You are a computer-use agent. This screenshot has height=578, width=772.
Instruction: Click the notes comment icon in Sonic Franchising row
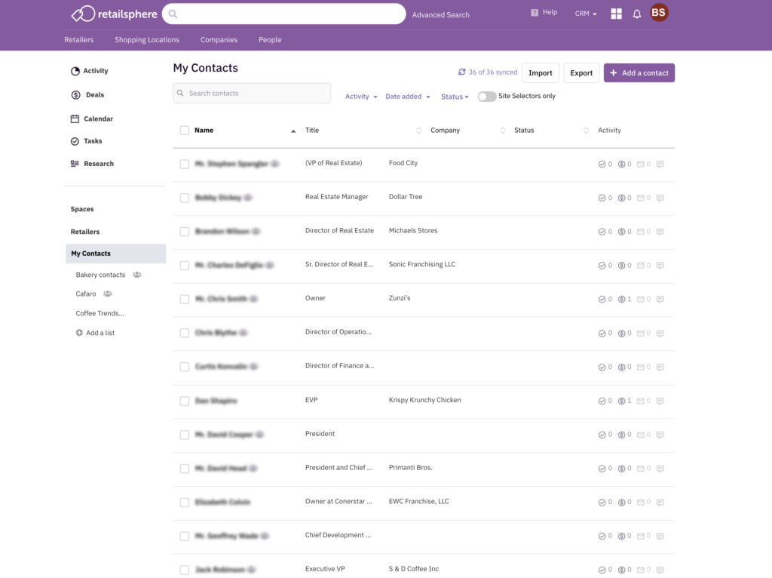[x=660, y=265]
